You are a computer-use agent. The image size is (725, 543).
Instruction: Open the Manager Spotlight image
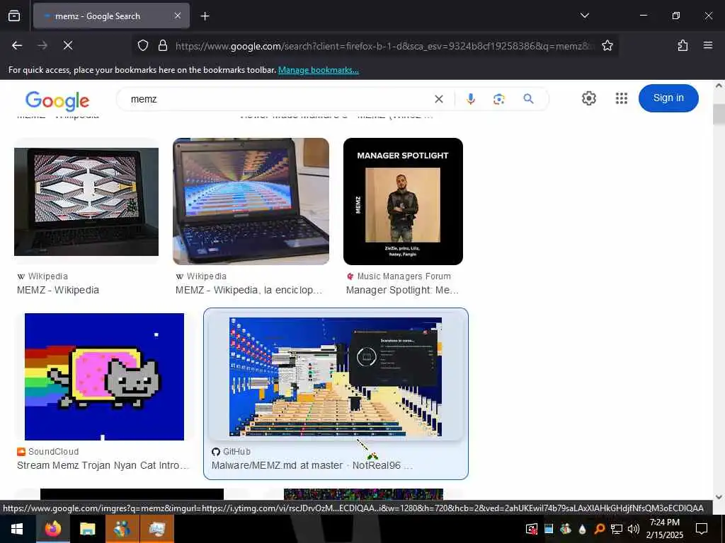coord(403,202)
